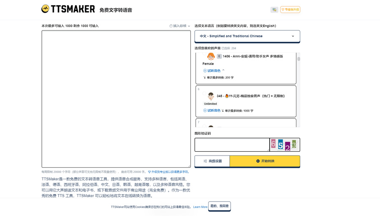Play 试听音色 preview for Anni voice
This screenshot has height=216, width=380.
(212, 71)
